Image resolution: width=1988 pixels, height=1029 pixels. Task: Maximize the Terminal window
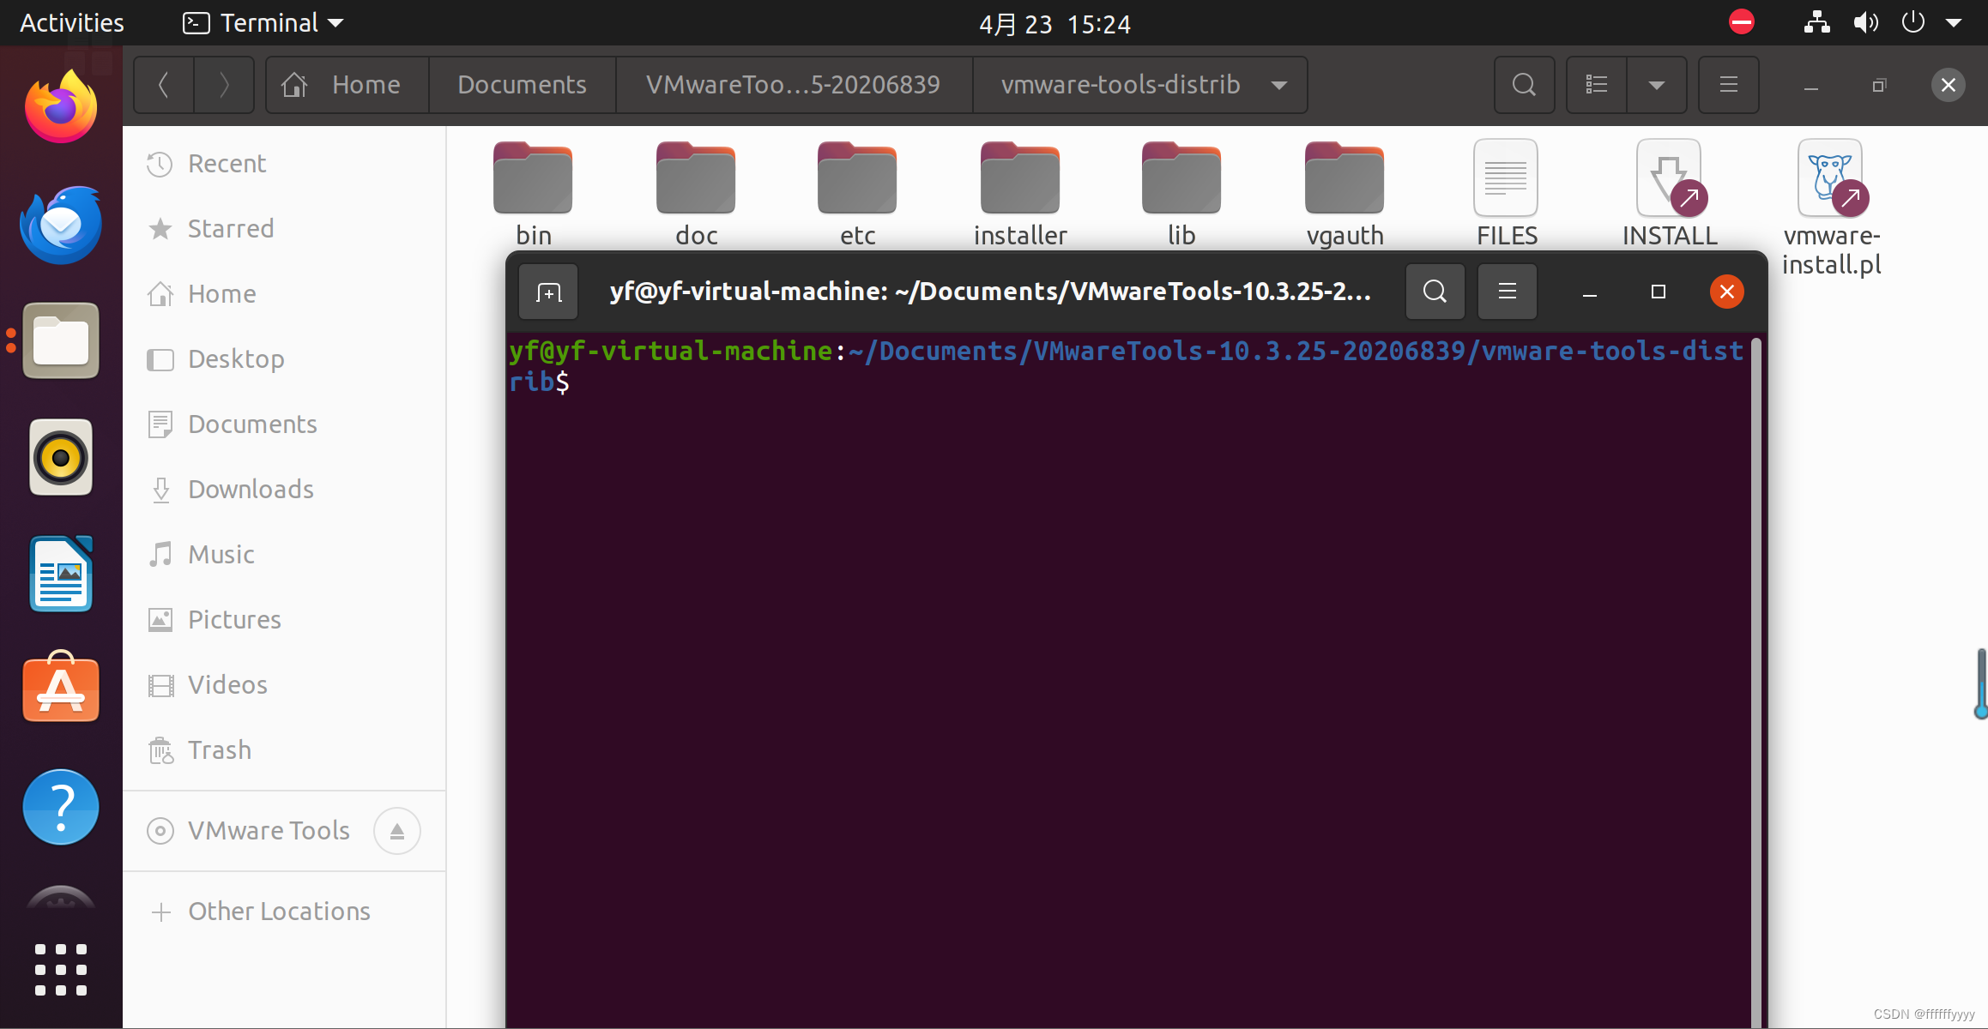[x=1658, y=292]
